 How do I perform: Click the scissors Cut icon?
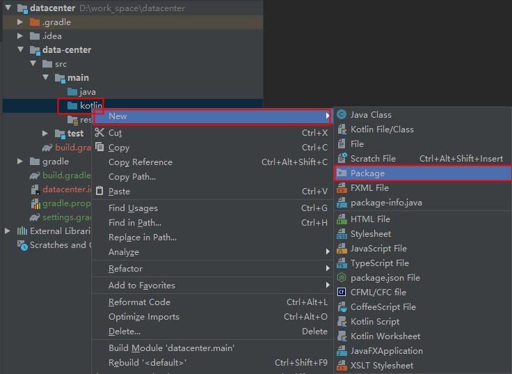coord(99,133)
